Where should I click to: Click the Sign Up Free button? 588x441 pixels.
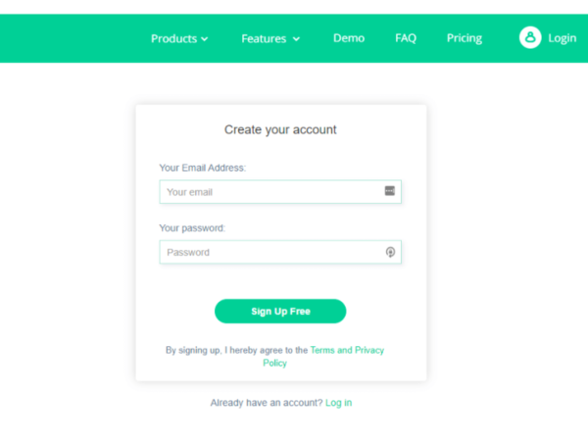click(280, 312)
